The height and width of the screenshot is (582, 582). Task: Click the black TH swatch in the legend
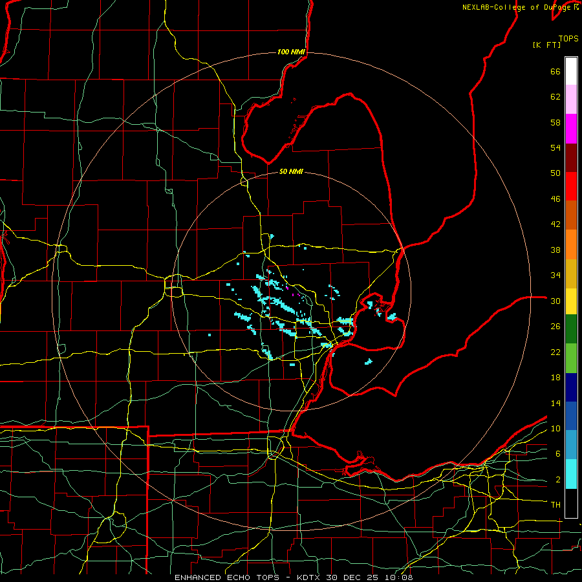tap(571, 503)
